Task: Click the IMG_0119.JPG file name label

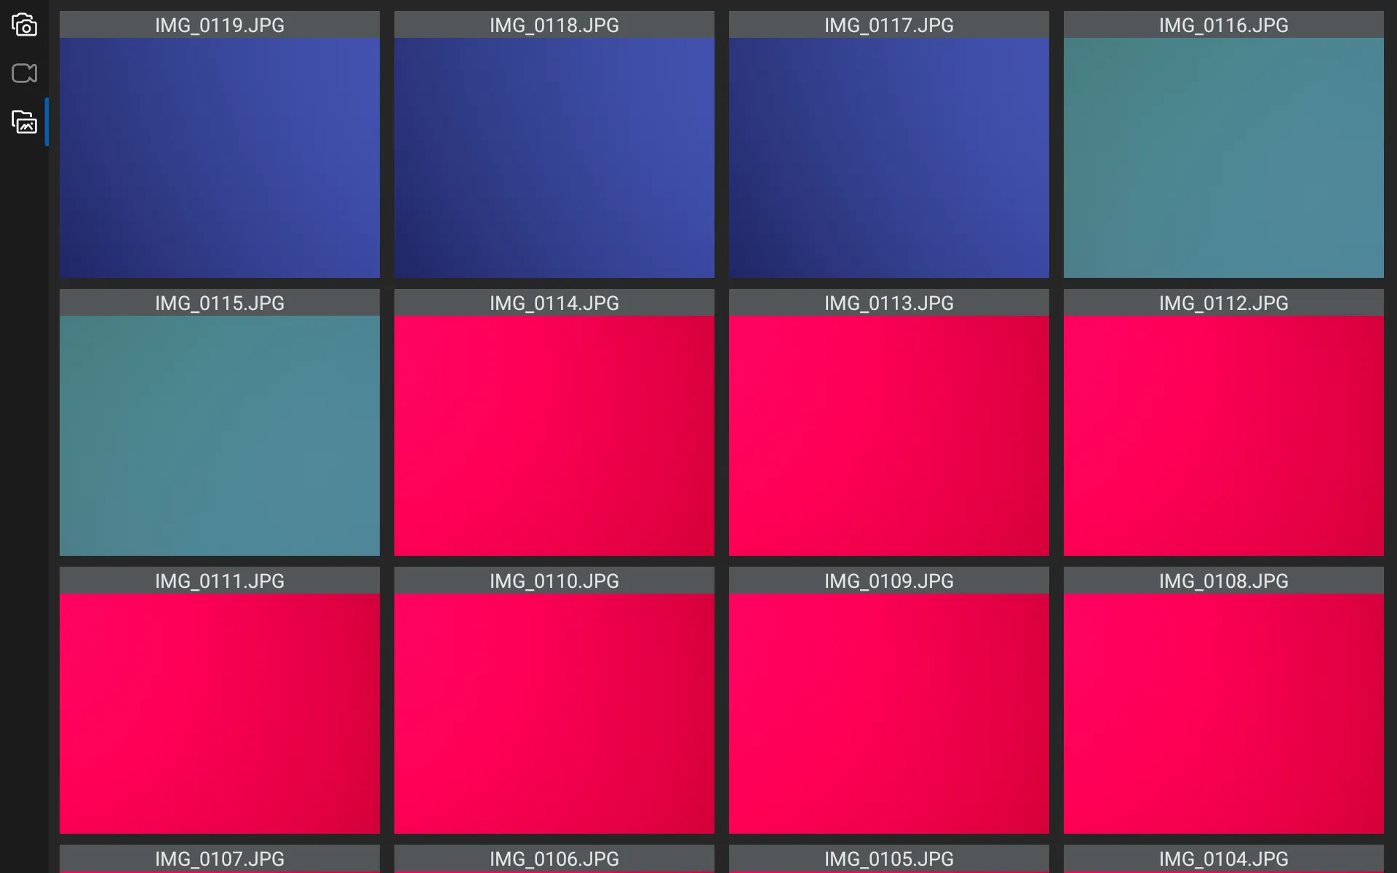Action: [x=220, y=25]
